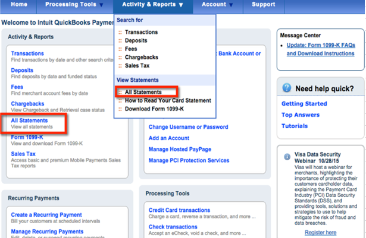The width and height of the screenshot is (366, 238).
Task: Select Download Form 1099-K in dropdown
Action: [154, 109]
